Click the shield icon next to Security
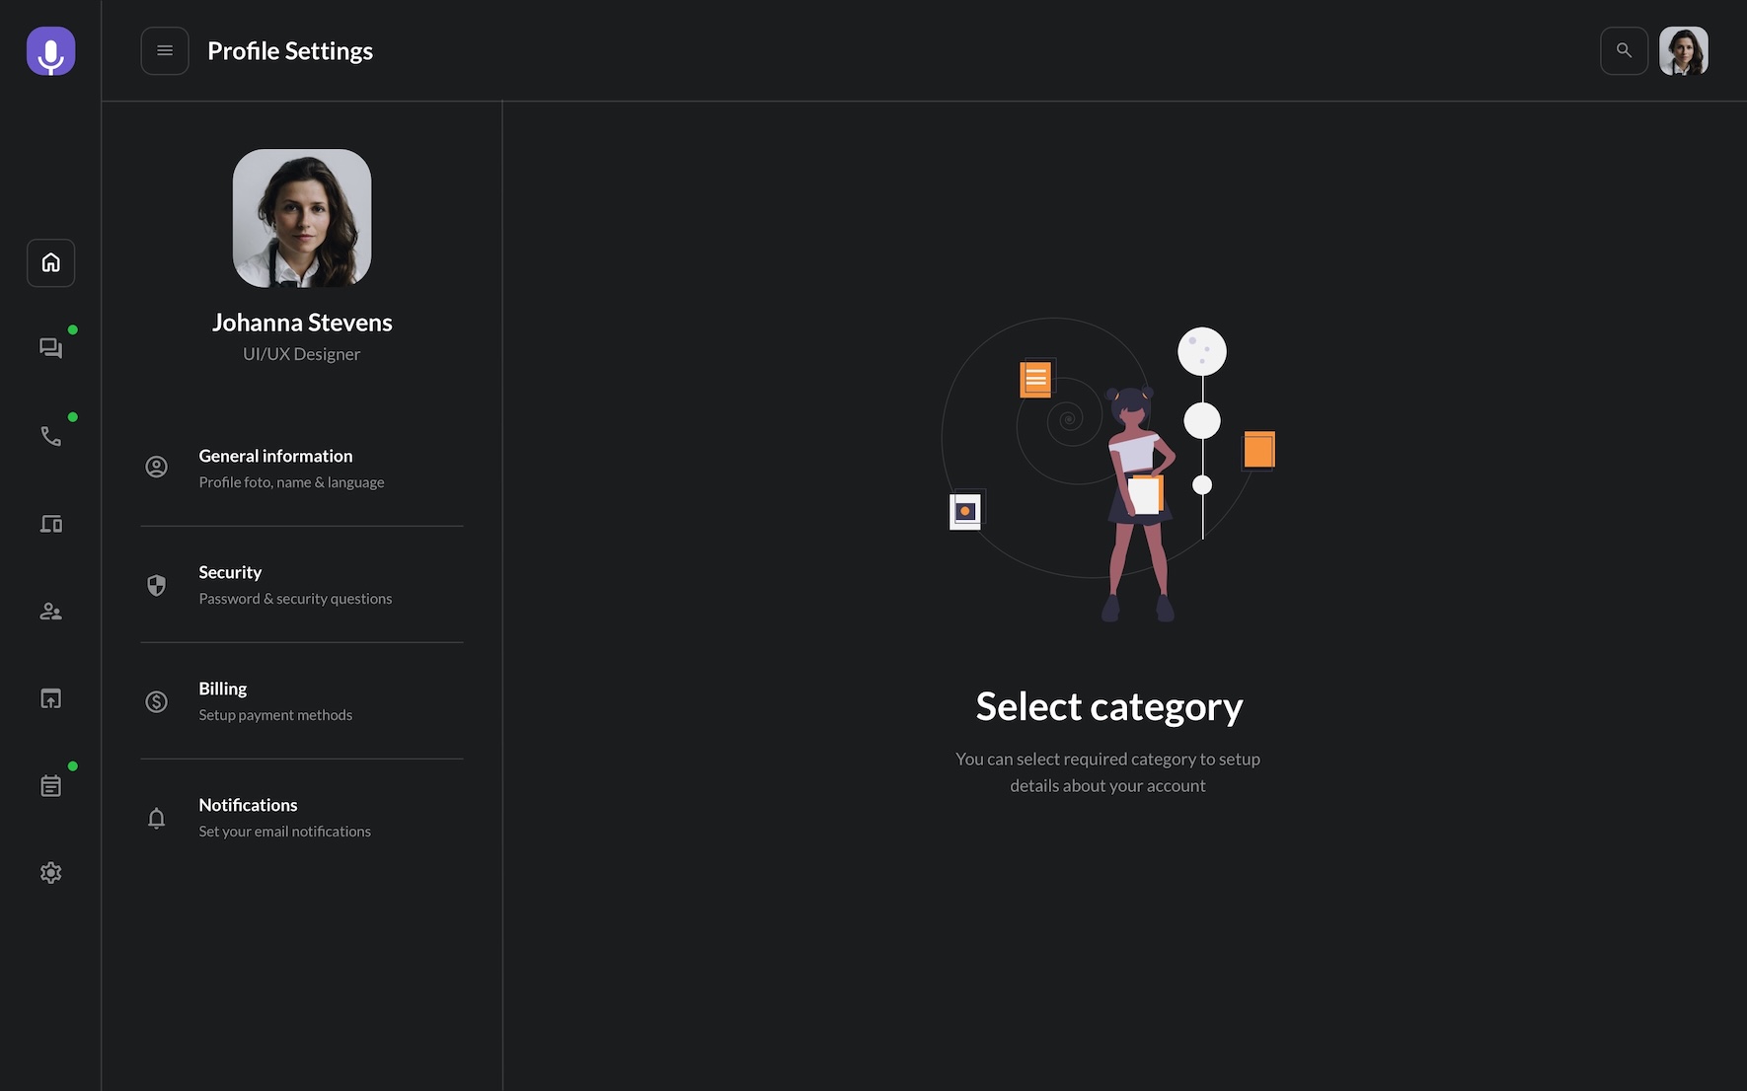Image resolution: width=1747 pixels, height=1091 pixels. click(x=156, y=584)
